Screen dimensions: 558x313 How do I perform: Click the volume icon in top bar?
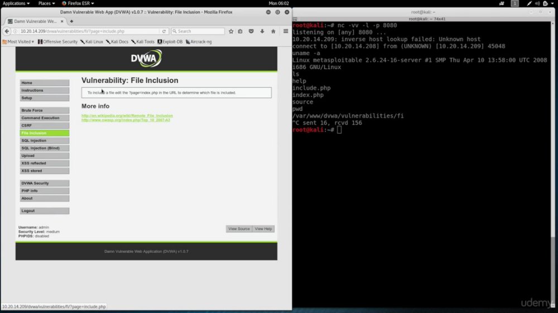(537, 3)
